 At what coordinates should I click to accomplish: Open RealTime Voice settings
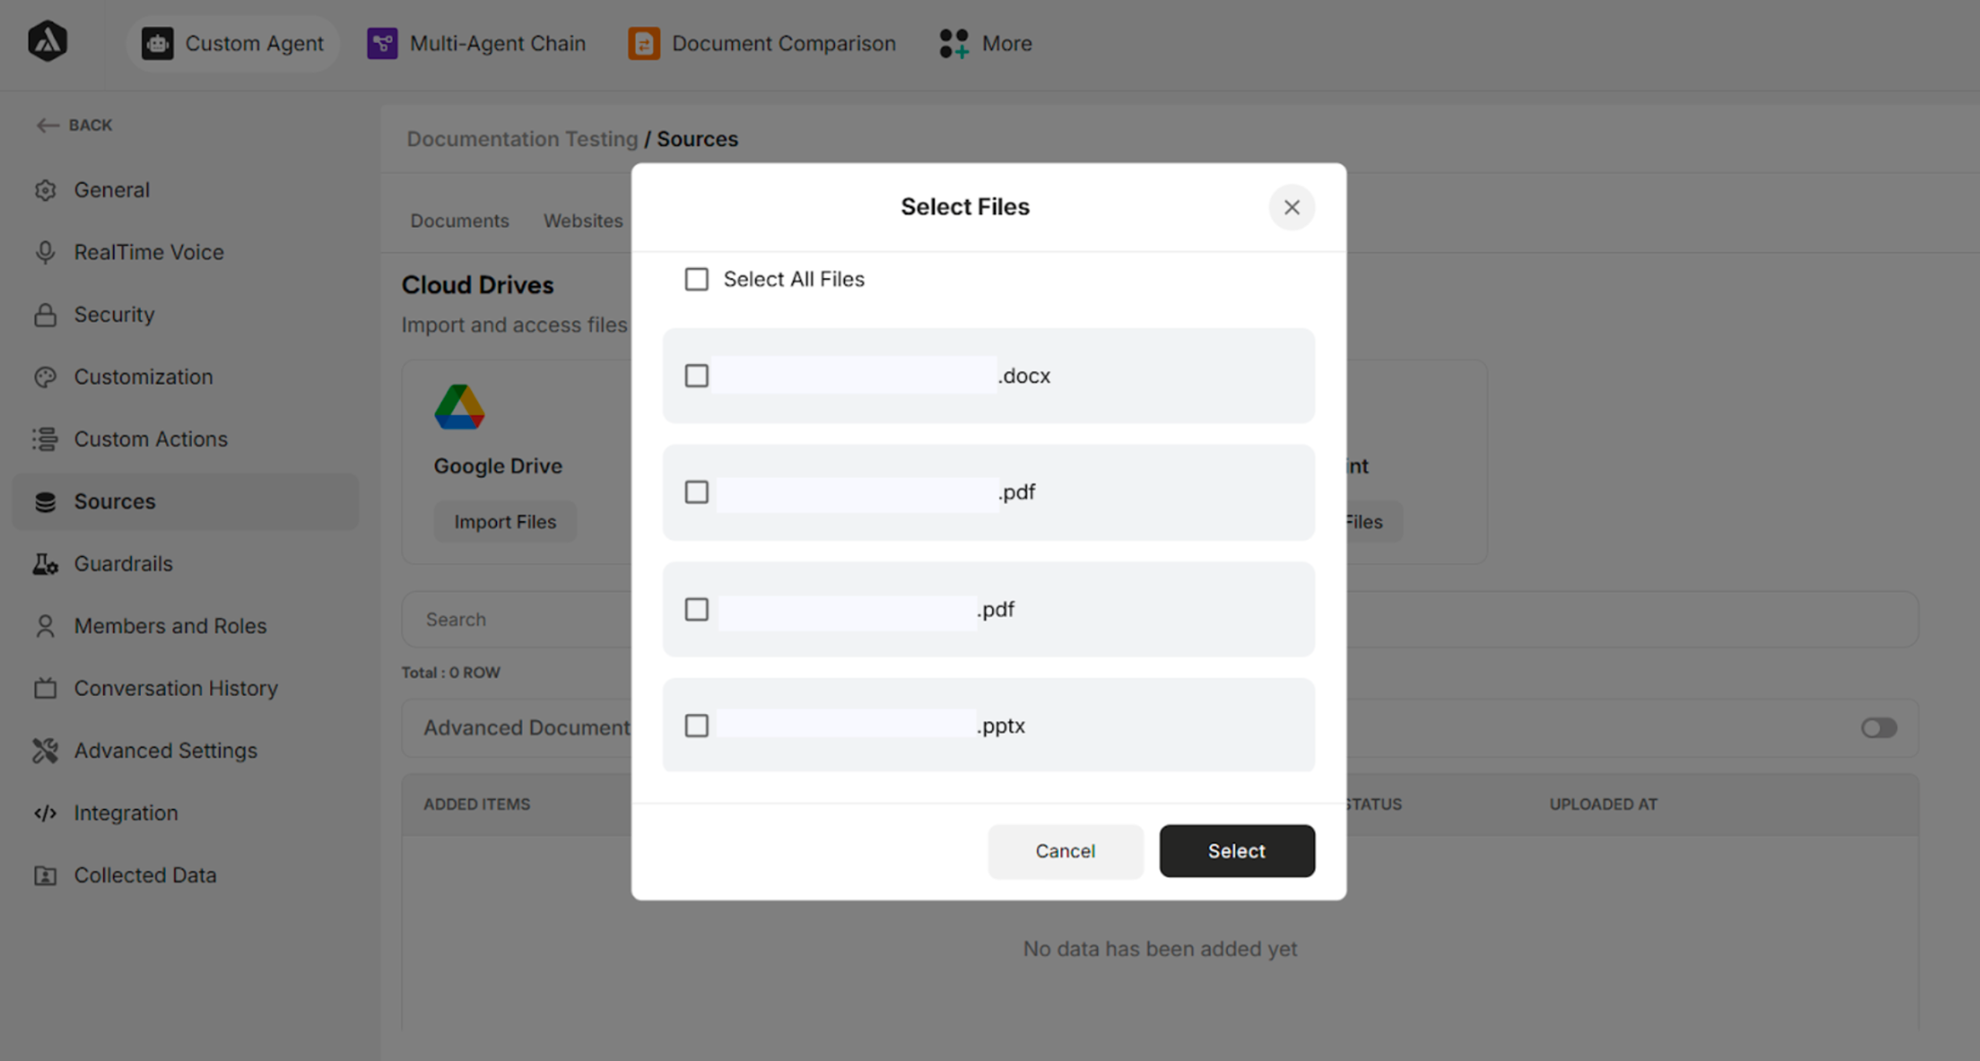pyautogui.click(x=149, y=252)
